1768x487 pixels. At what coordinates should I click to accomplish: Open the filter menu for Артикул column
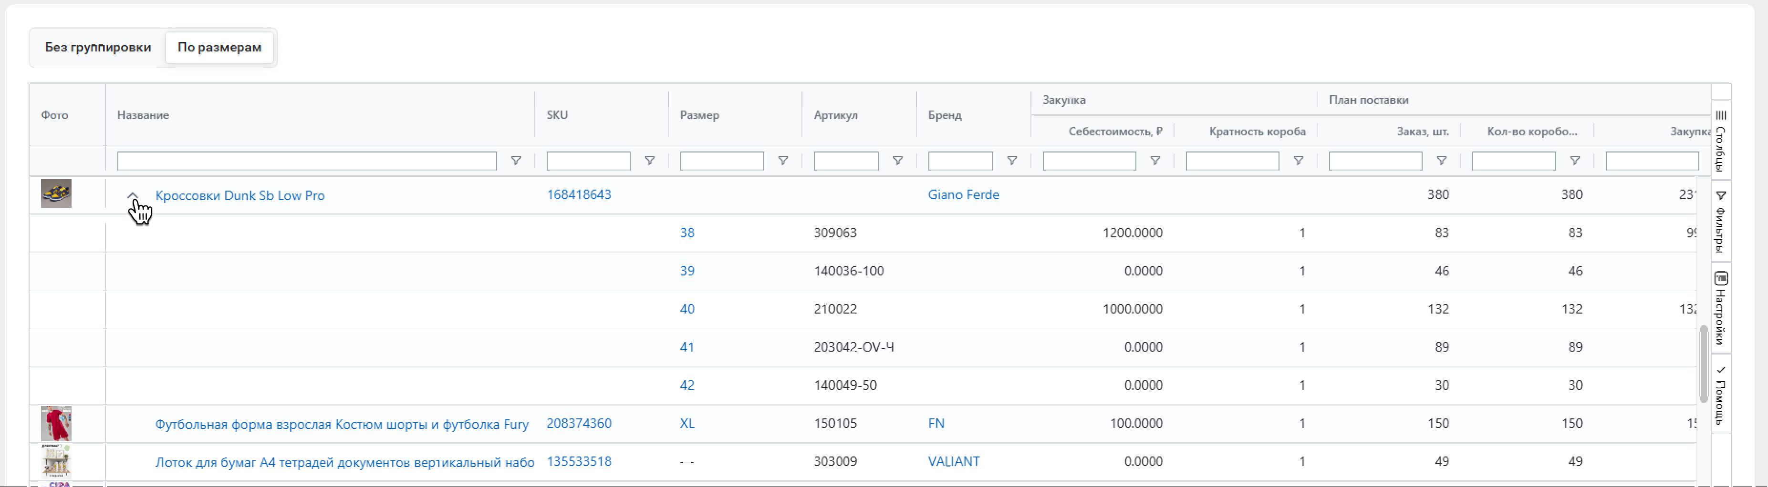(897, 161)
